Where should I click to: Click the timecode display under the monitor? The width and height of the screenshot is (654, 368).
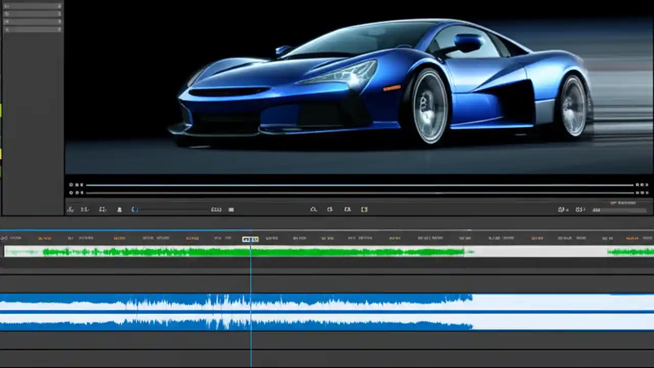[x=216, y=209]
